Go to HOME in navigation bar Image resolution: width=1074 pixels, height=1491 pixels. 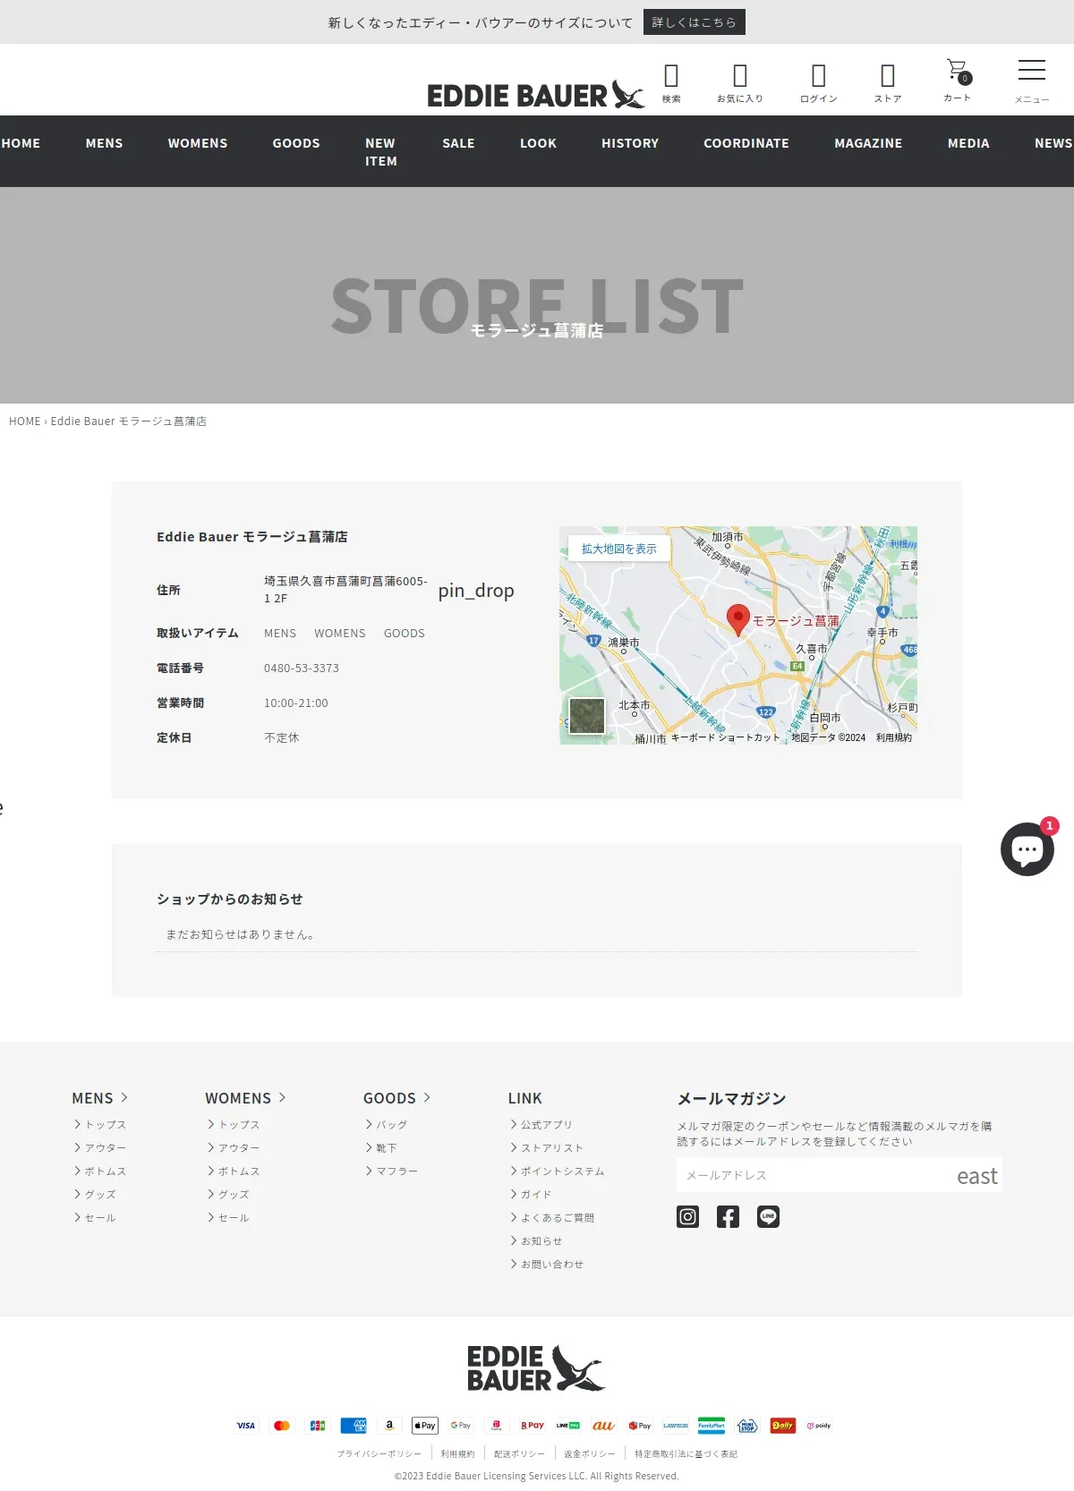[x=21, y=143]
